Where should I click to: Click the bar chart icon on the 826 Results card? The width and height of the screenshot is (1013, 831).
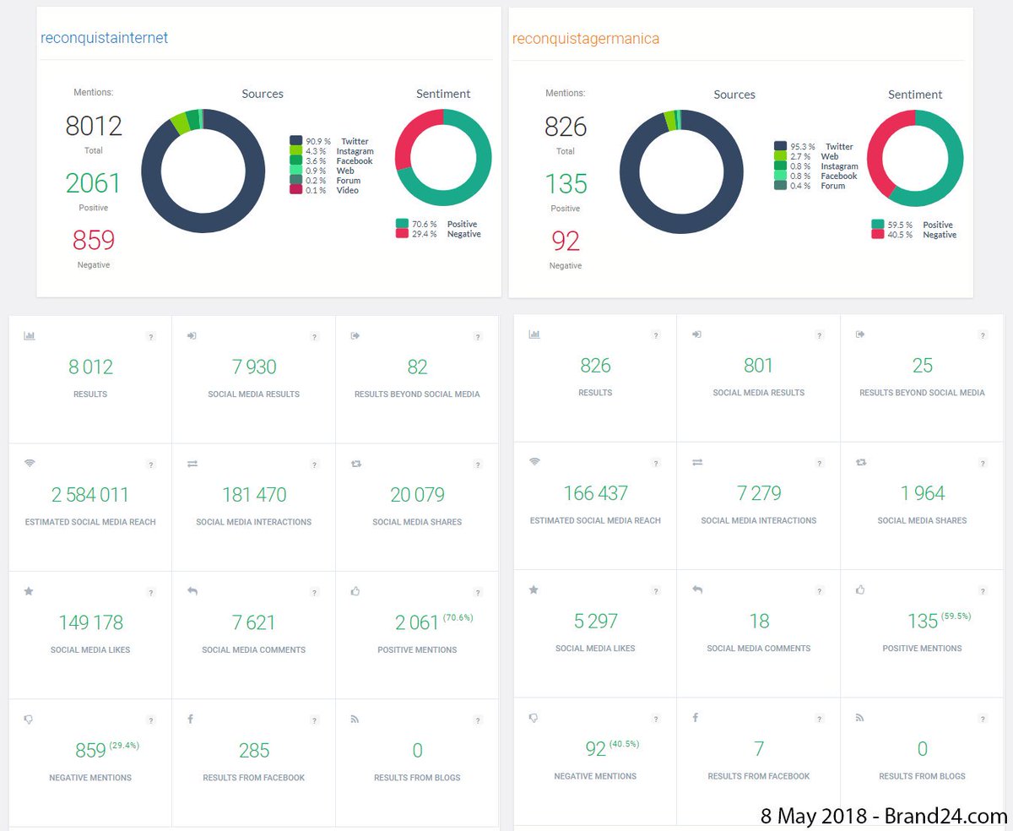tap(534, 334)
